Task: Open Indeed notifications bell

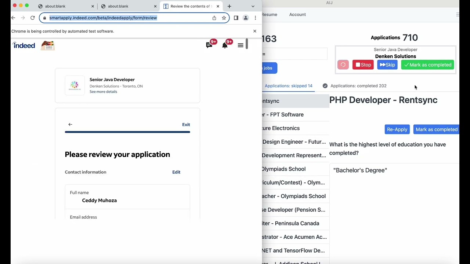Action: 225,45
